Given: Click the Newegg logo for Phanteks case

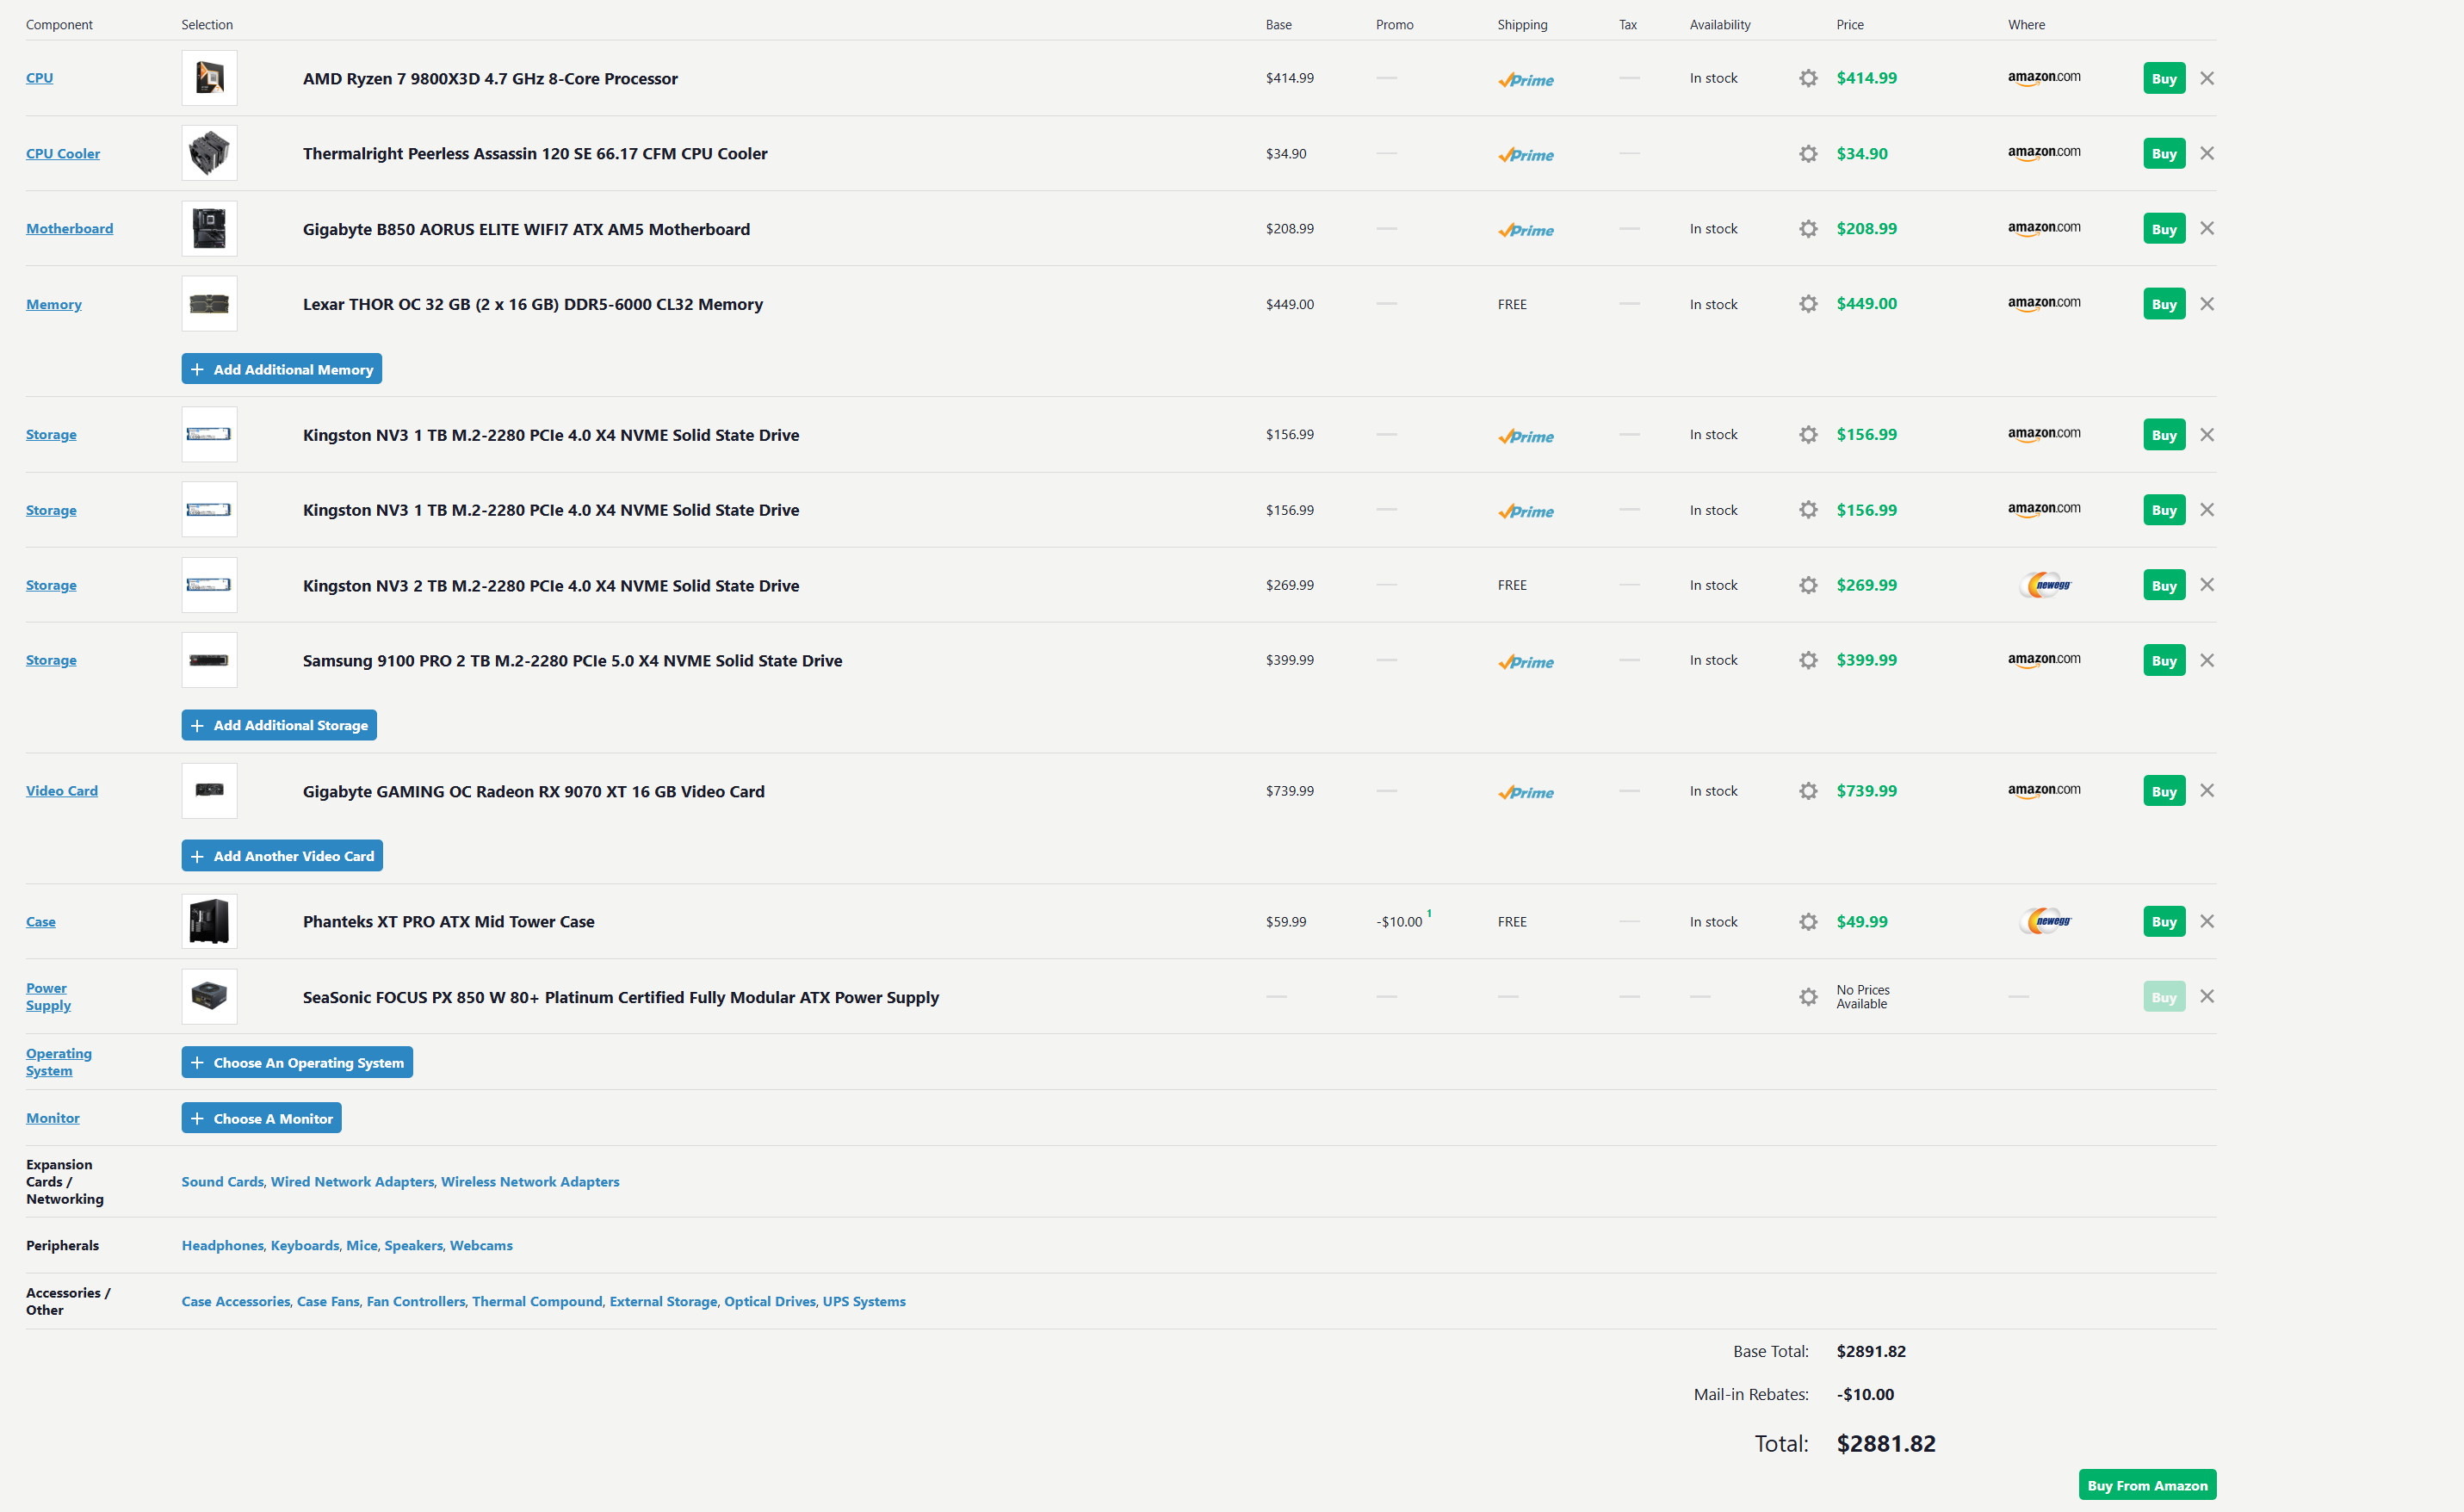Looking at the screenshot, I should point(2045,922).
